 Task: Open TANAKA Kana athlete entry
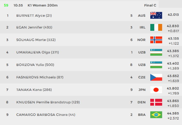(x=34, y=90)
